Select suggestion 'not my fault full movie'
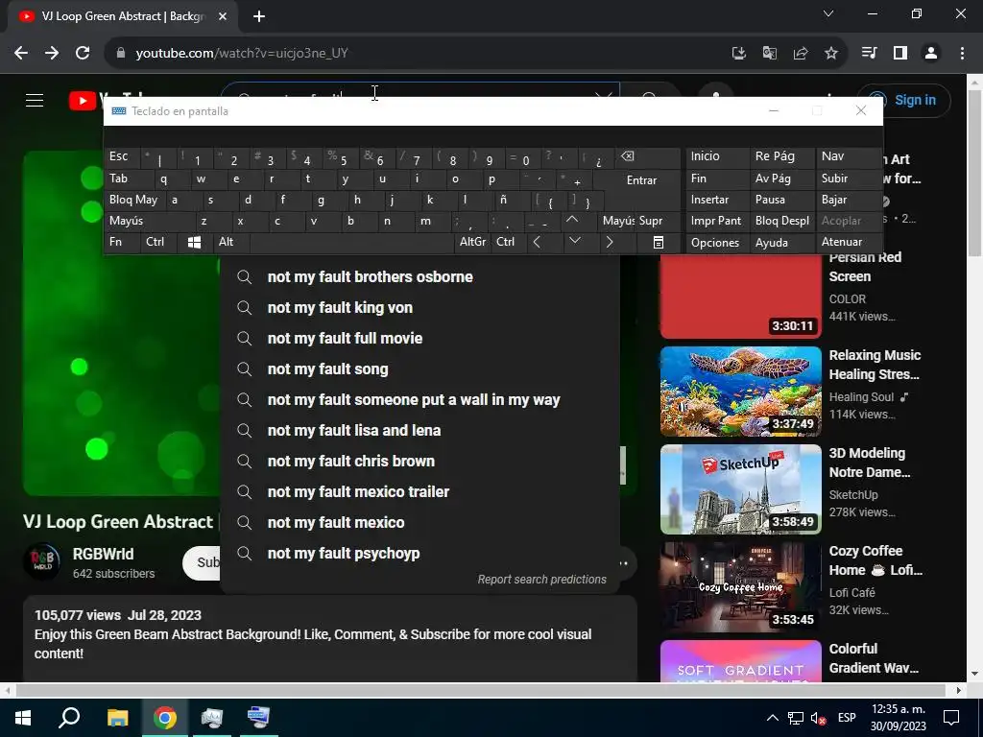Image resolution: width=983 pixels, height=737 pixels. click(420, 339)
